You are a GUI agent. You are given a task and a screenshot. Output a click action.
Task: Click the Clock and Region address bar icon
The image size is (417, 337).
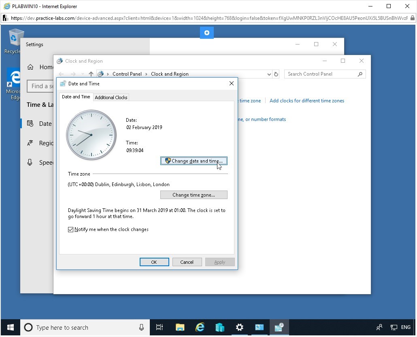coord(100,74)
